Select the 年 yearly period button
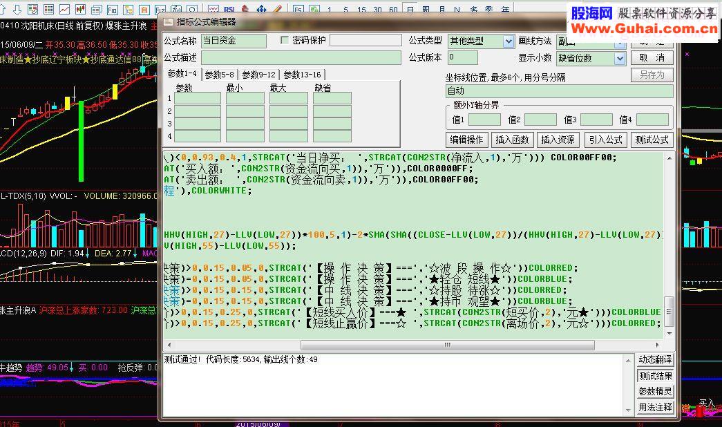 click(505, 9)
